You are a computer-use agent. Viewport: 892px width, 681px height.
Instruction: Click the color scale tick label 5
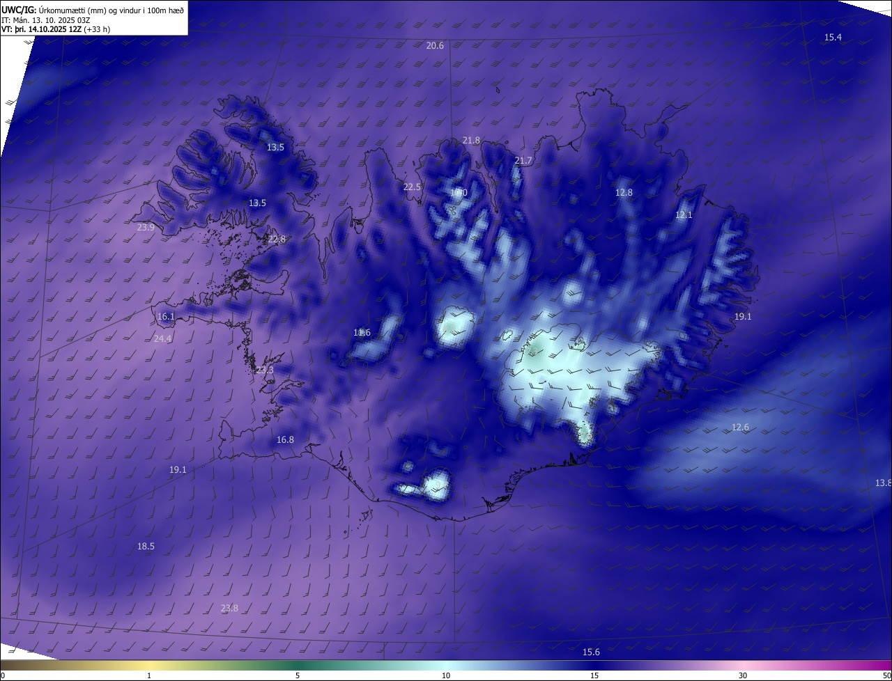coord(298,675)
